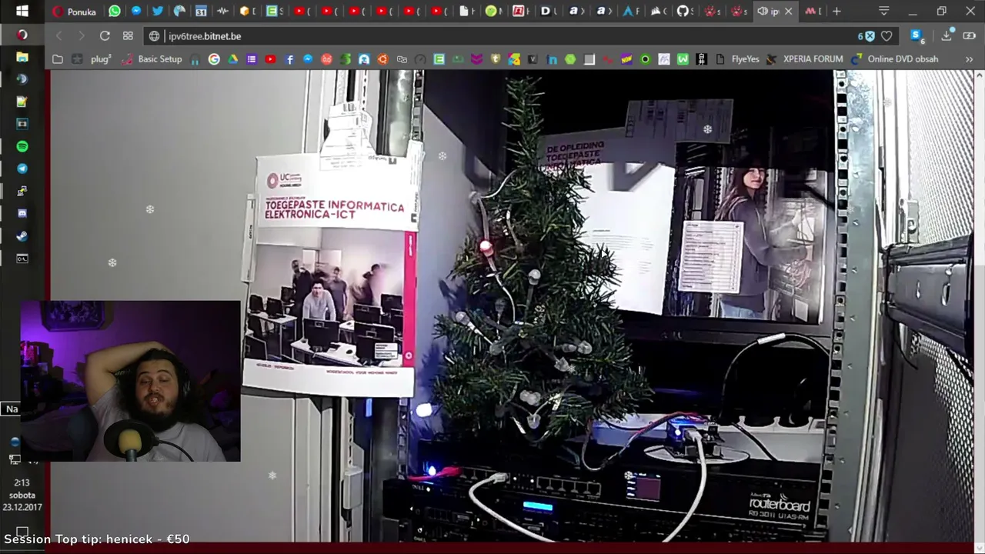985x554 pixels.
Task: Switch to the Twitter pinned tab
Action: click(x=158, y=11)
